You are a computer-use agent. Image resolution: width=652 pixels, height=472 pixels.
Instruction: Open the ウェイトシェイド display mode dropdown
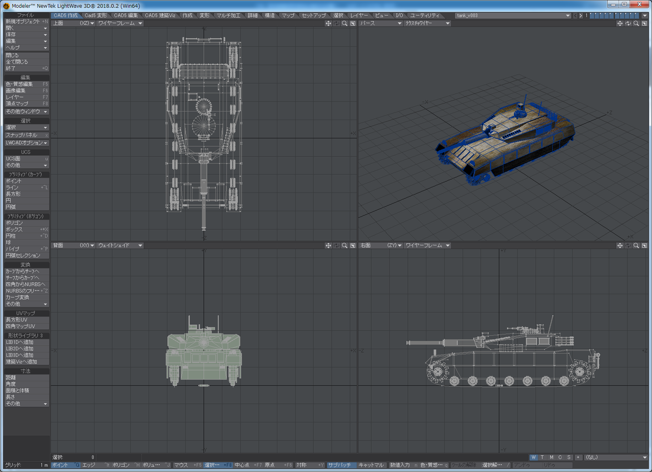pyautogui.click(x=120, y=245)
